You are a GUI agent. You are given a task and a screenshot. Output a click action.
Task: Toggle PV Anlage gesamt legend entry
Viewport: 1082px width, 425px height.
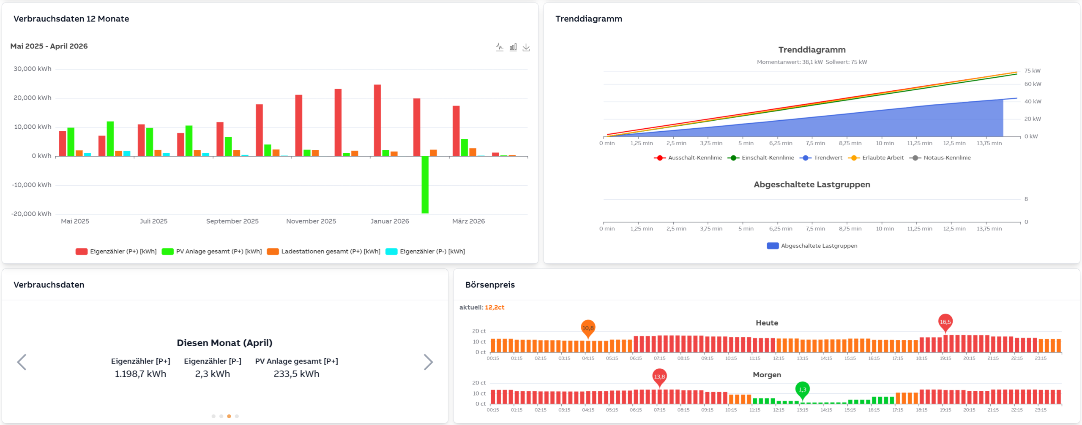(212, 252)
